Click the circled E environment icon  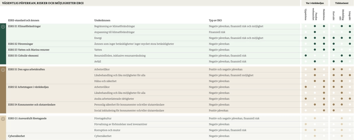(3, 26)
